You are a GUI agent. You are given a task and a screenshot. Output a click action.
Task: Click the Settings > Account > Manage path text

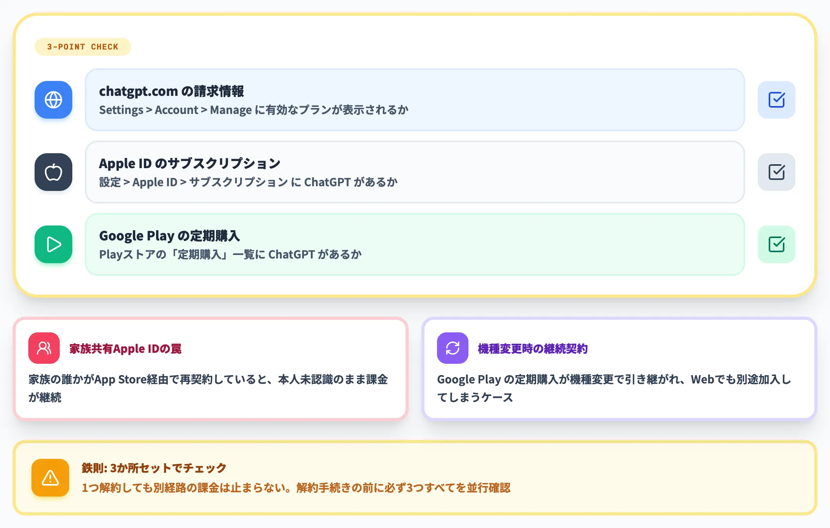[x=254, y=110]
